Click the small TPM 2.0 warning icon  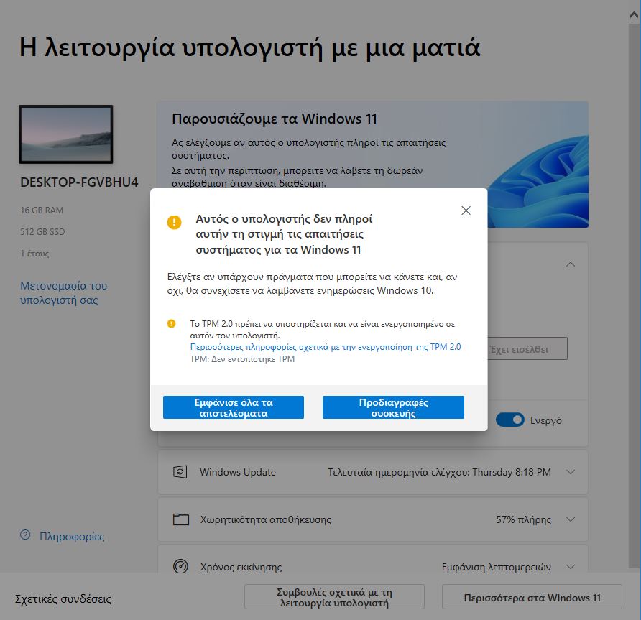pyautogui.click(x=171, y=324)
